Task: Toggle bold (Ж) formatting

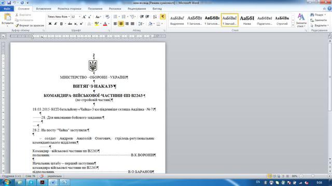Action: click(50, 24)
